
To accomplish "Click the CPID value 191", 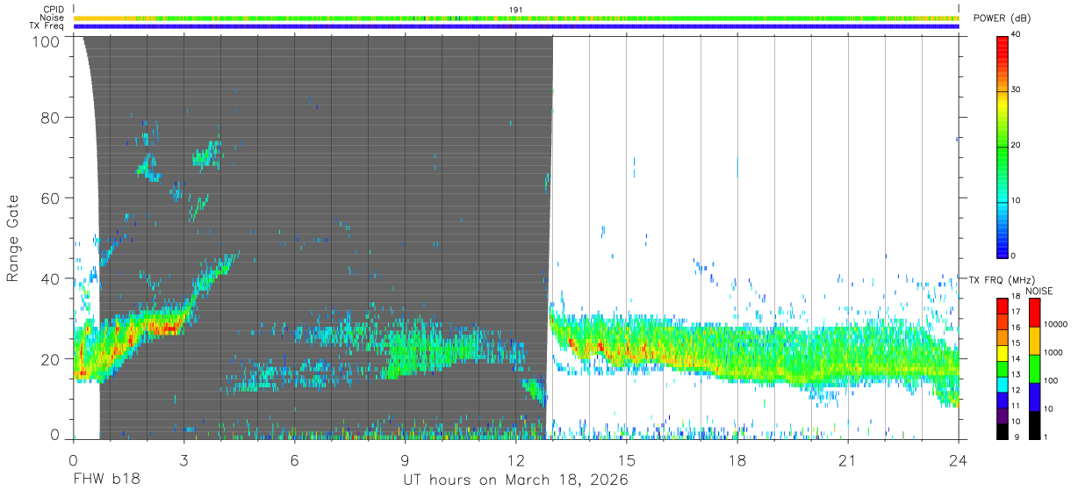I will pos(516,10).
